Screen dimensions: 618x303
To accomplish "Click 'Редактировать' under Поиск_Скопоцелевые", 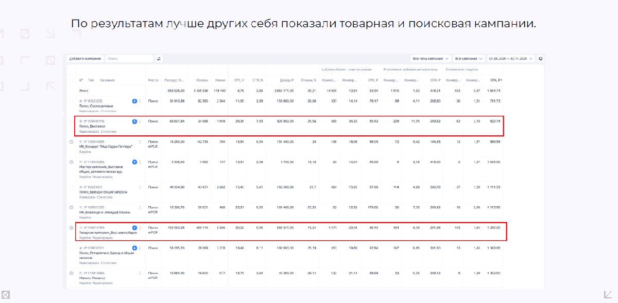I will pos(89,111).
